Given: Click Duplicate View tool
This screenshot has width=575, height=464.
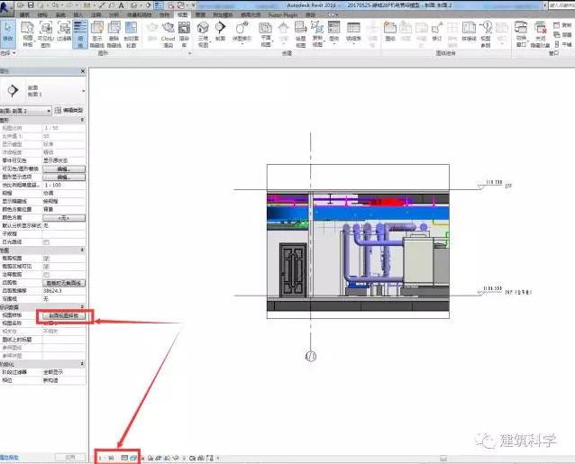Looking at the screenshot, I should click(x=317, y=33).
